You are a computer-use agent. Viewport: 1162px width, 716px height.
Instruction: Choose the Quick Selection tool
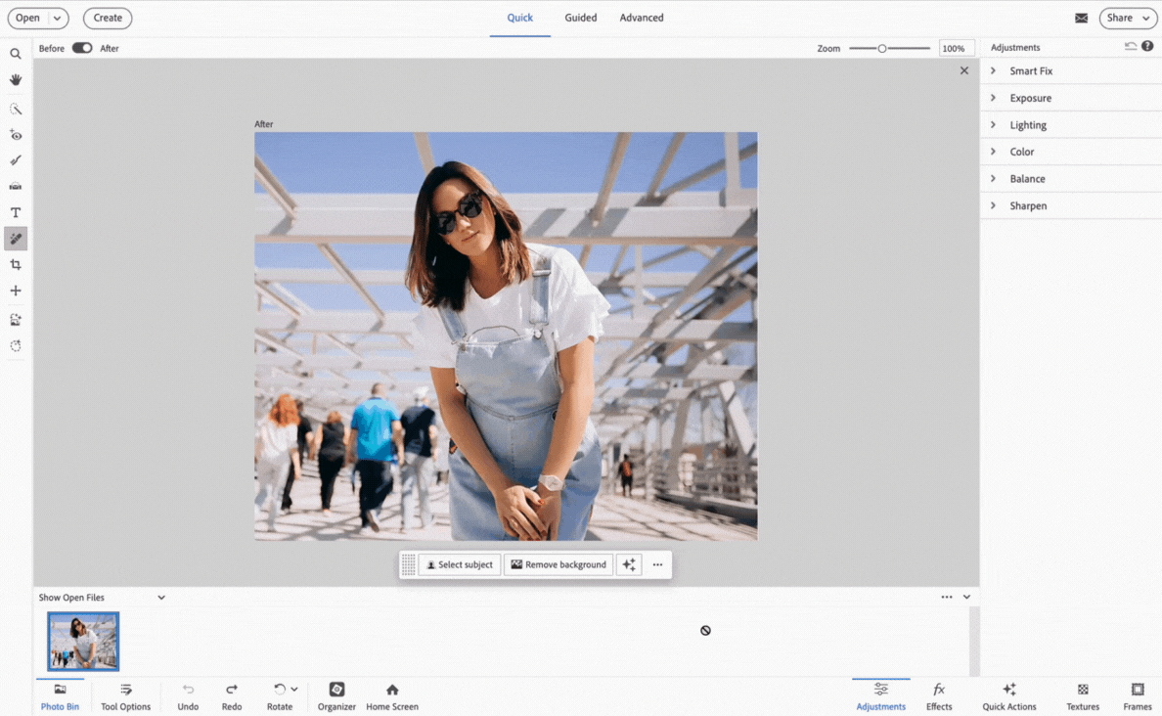[x=16, y=110]
